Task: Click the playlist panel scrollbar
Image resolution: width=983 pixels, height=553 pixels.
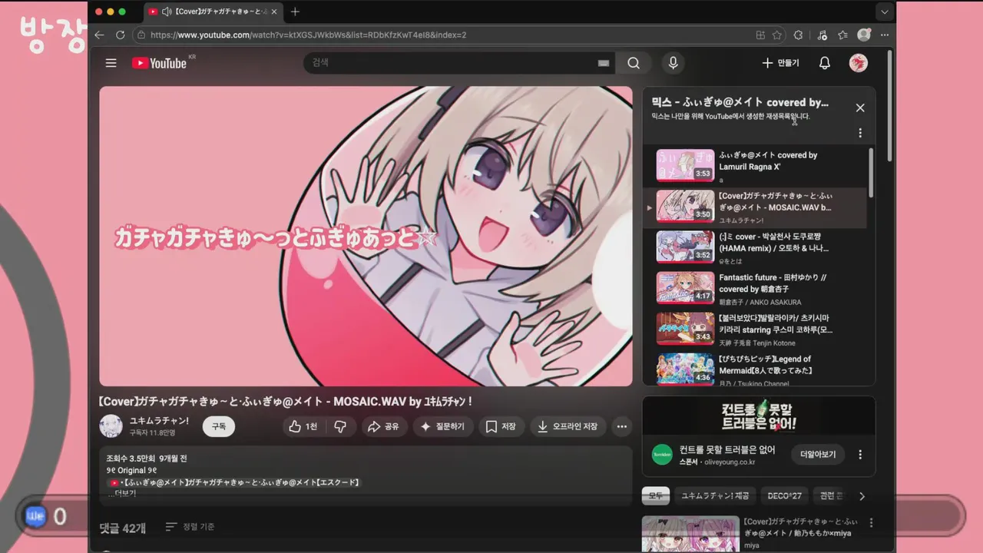Action: (871, 173)
